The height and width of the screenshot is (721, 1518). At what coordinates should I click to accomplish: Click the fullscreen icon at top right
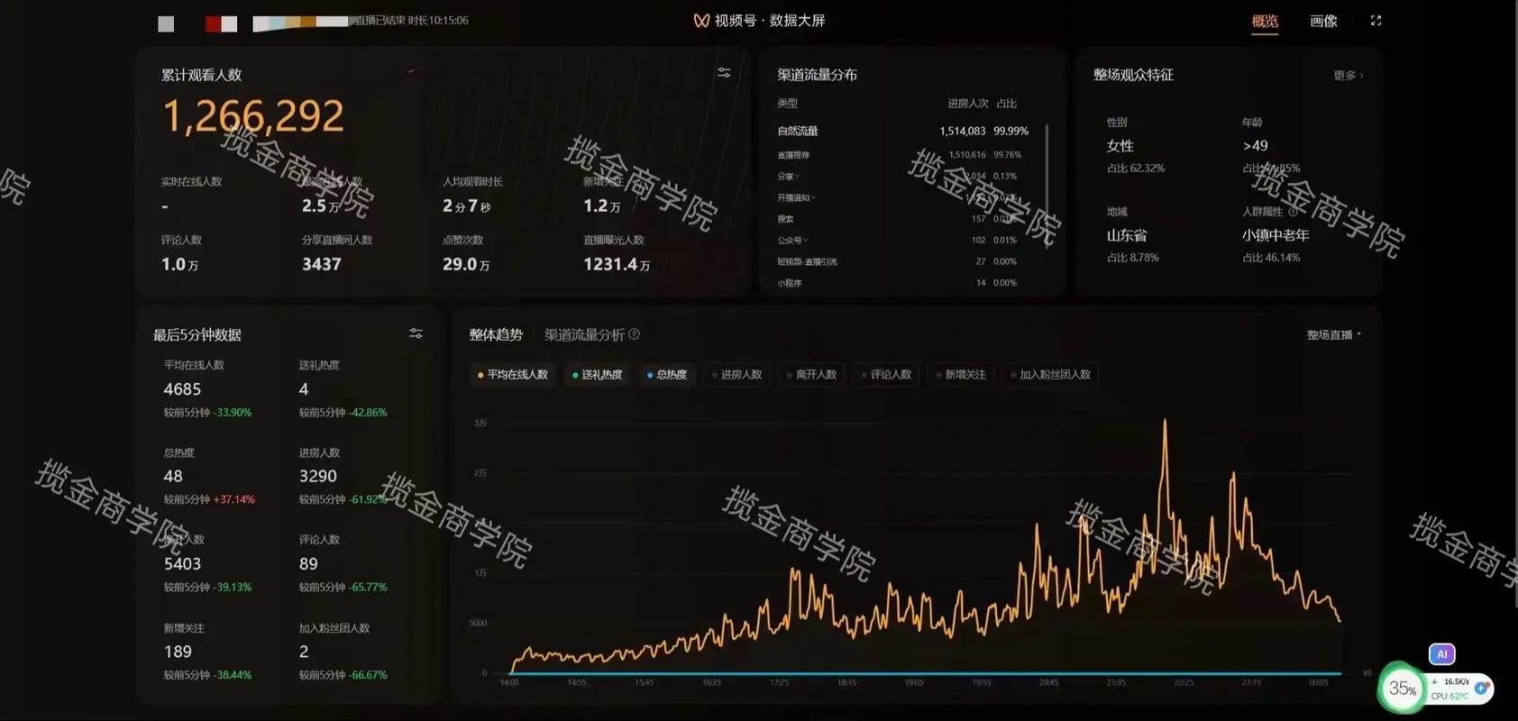(1376, 21)
